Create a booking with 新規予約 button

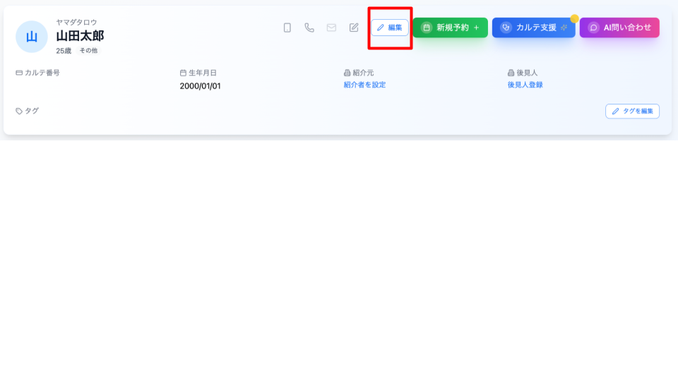[450, 28]
